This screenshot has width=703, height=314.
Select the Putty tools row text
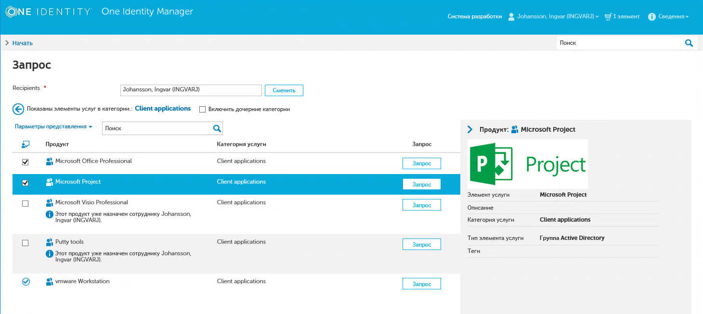69,242
